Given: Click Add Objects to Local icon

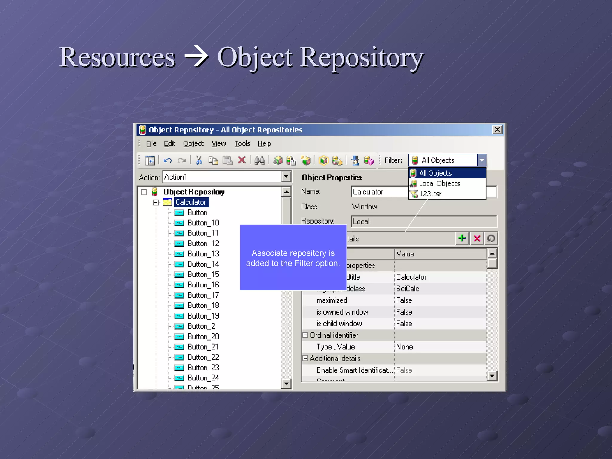Looking at the screenshot, I should (278, 160).
